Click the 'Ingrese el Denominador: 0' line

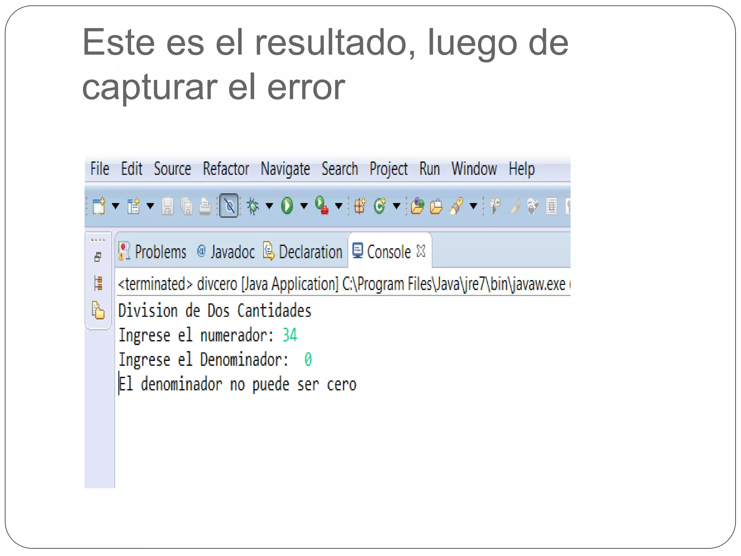tap(215, 360)
